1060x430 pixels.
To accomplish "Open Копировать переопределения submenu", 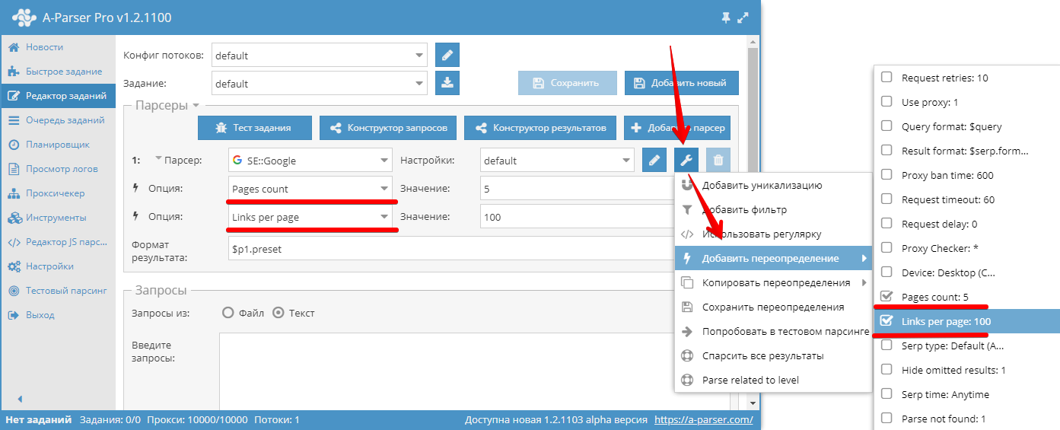I will (773, 282).
